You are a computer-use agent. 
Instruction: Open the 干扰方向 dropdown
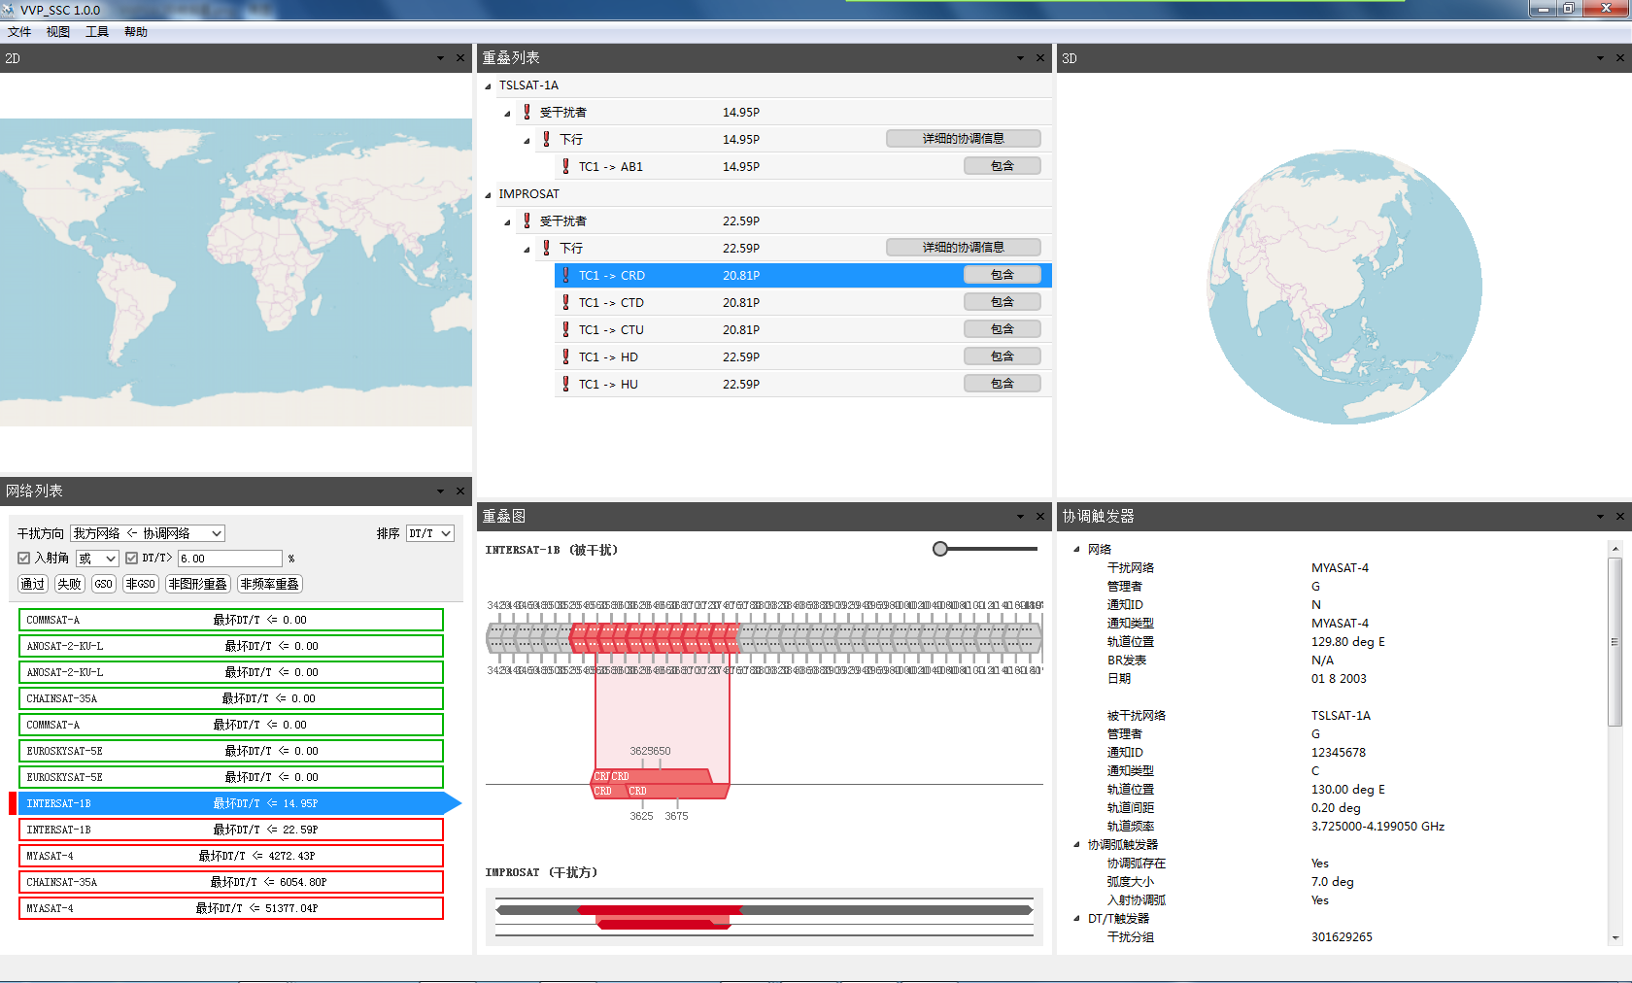click(x=148, y=533)
